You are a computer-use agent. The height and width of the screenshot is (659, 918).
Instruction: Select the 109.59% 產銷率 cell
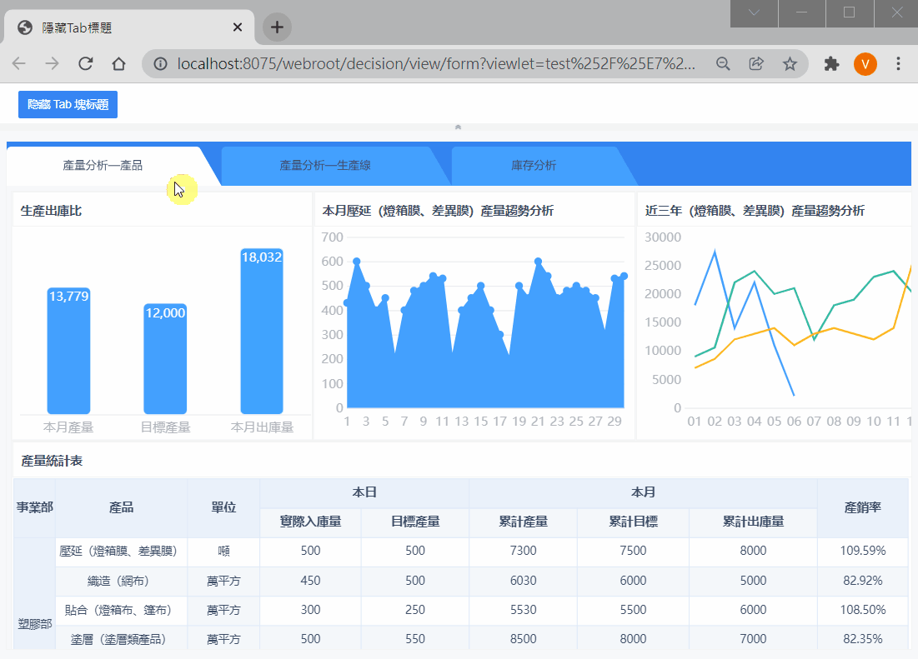863,551
